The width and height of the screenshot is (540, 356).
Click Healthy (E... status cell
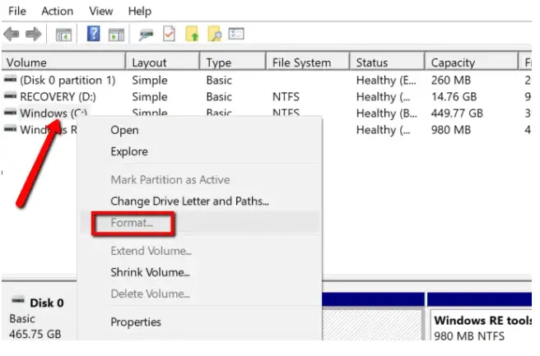click(386, 80)
